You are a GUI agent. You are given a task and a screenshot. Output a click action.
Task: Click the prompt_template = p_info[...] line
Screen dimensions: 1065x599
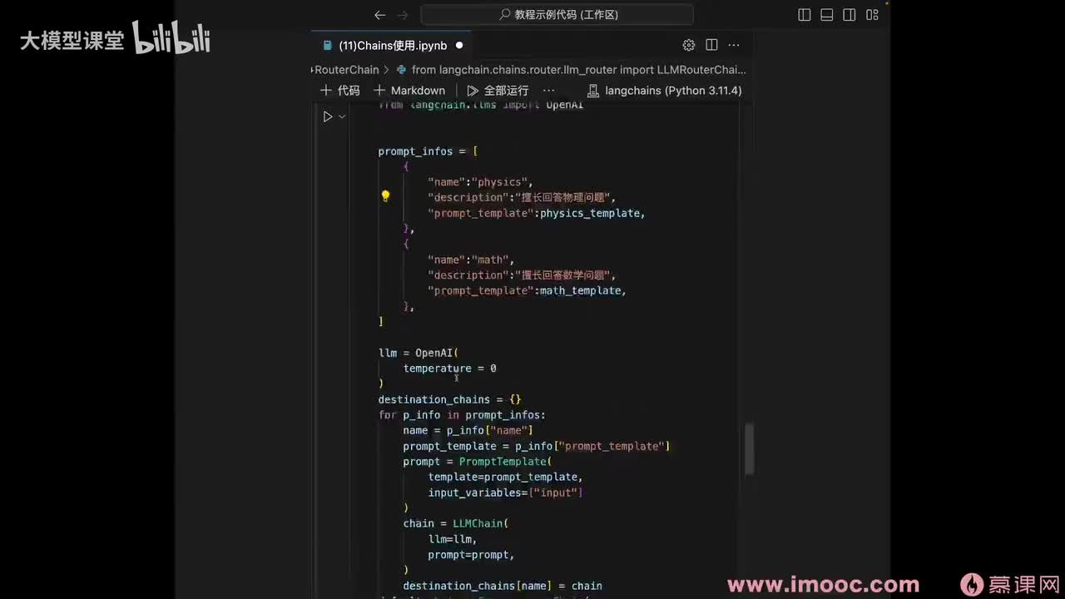tap(537, 446)
